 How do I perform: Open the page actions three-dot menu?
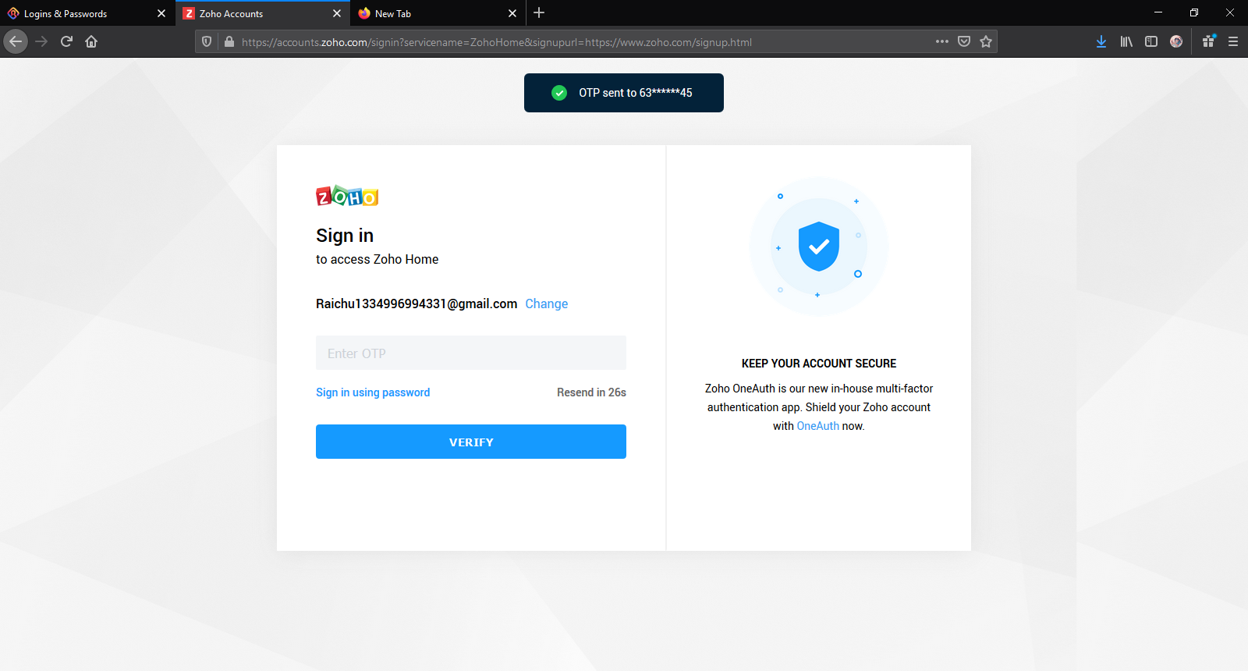[942, 41]
